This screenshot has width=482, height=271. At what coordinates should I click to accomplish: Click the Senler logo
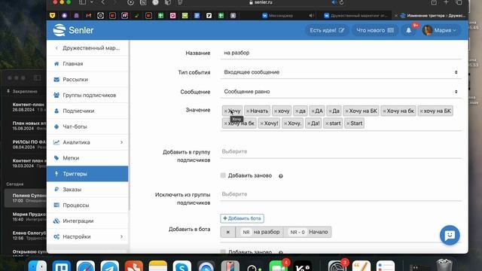[x=73, y=30]
